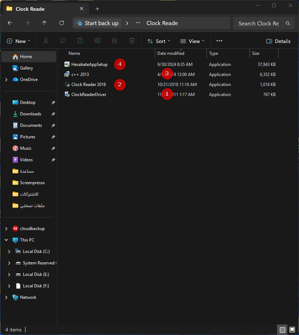Close the Clock Reade tab

[x=81, y=9]
